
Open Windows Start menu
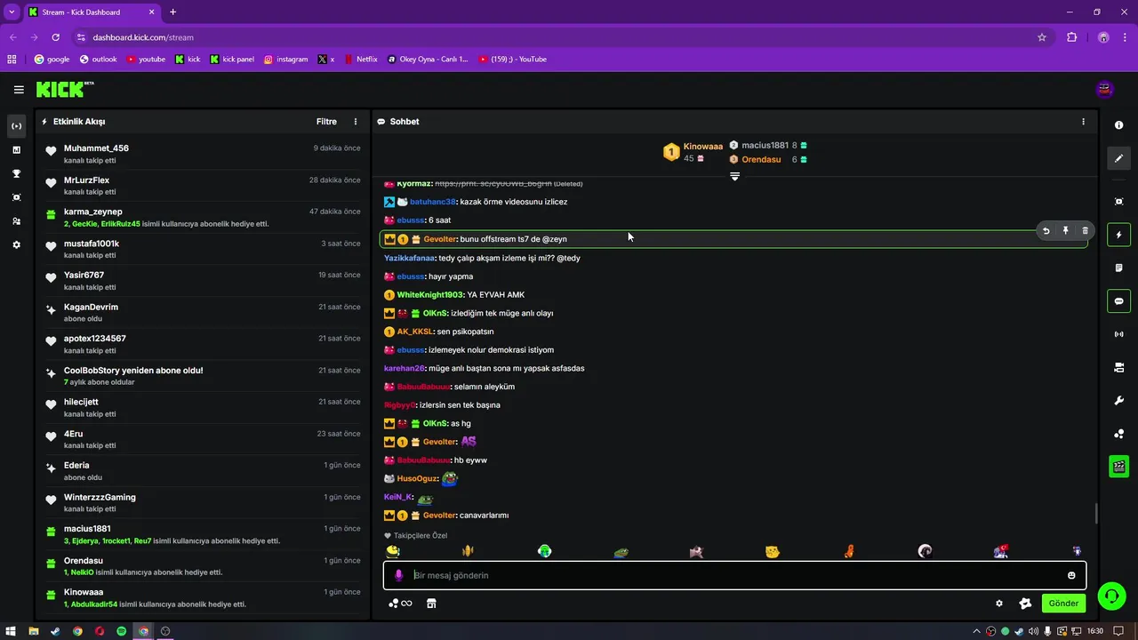[x=10, y=631]
